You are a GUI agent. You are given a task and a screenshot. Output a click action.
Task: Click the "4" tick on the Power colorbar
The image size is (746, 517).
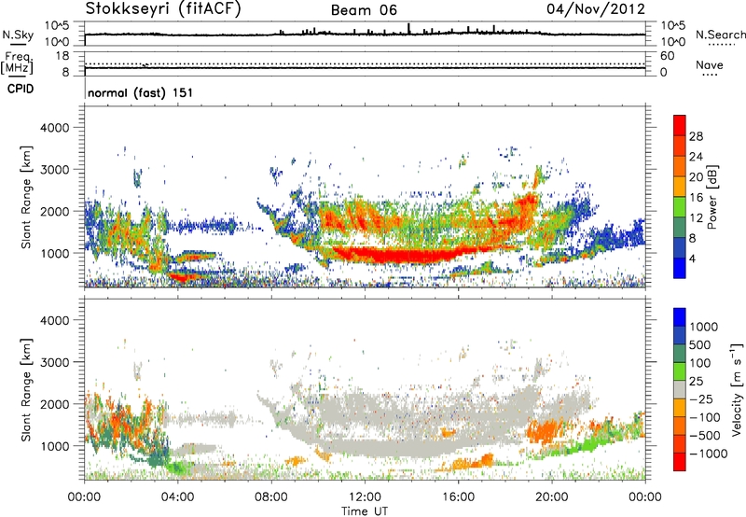coord(693,259)
